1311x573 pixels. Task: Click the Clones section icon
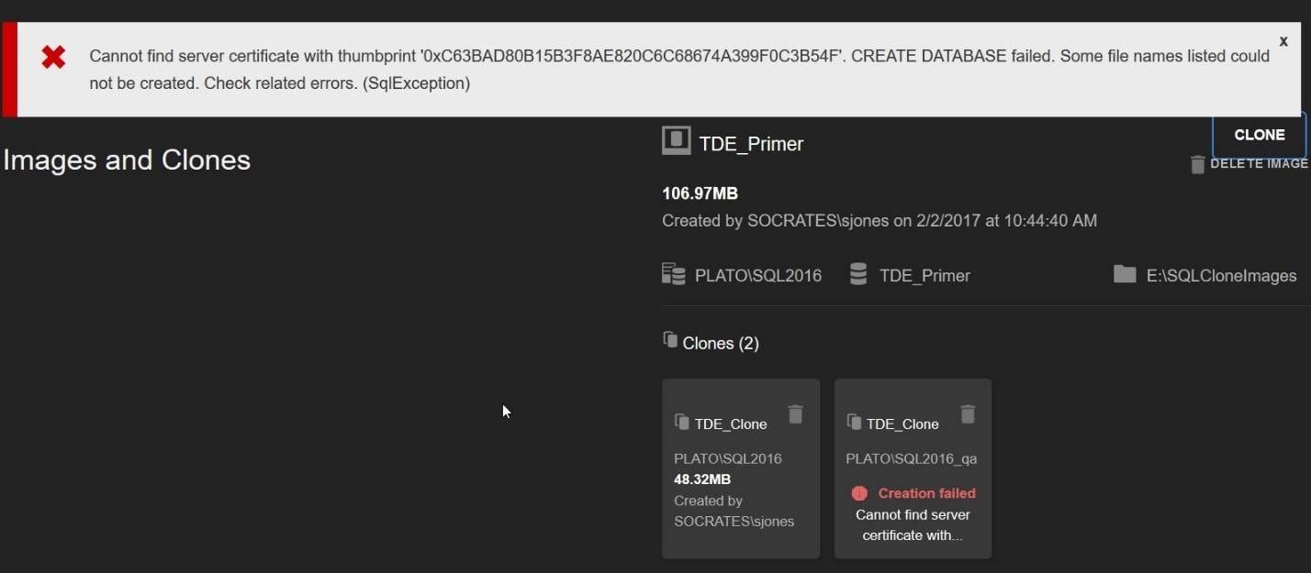(x=671, y=337)
